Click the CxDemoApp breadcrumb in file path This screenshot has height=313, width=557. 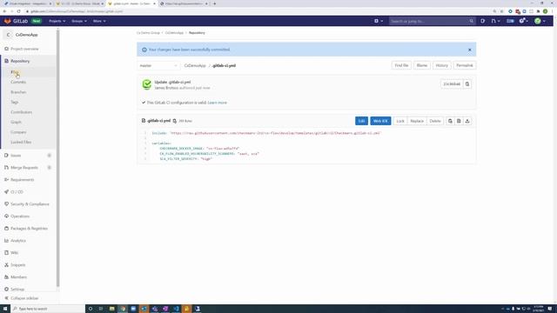(x=195, y=66)
